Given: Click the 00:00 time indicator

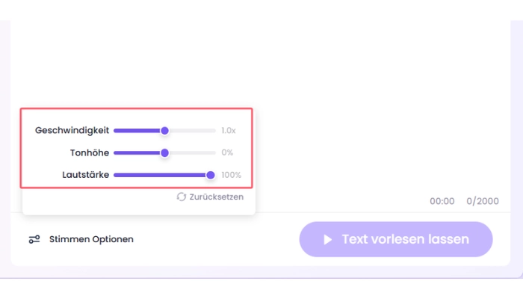Looking at the screenshot, I should (442, 201).
